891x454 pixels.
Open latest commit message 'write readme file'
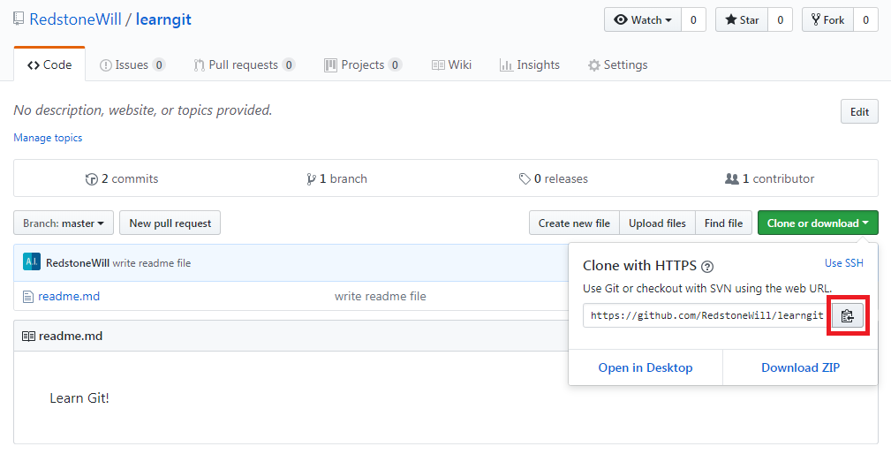[152, 263]
